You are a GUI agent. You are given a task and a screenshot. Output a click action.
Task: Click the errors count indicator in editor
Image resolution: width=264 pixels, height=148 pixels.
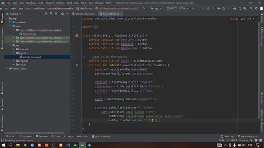coord(232,19)
